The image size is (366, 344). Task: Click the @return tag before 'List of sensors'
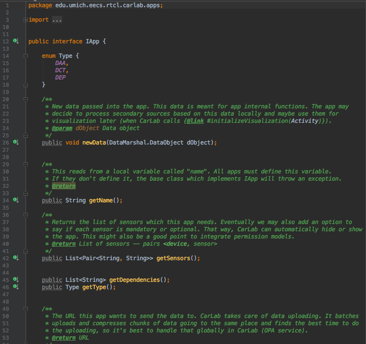[64, 244]
